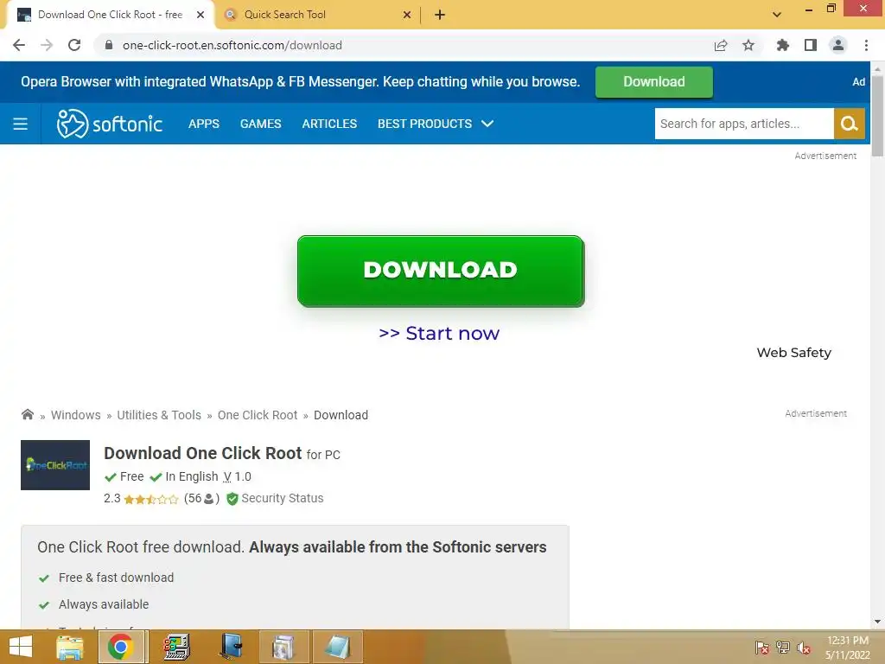Open GAMES navigation item
Viewport: 885px width, 664px height.
tap(261, 124)
